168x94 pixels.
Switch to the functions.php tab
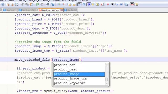28,10
